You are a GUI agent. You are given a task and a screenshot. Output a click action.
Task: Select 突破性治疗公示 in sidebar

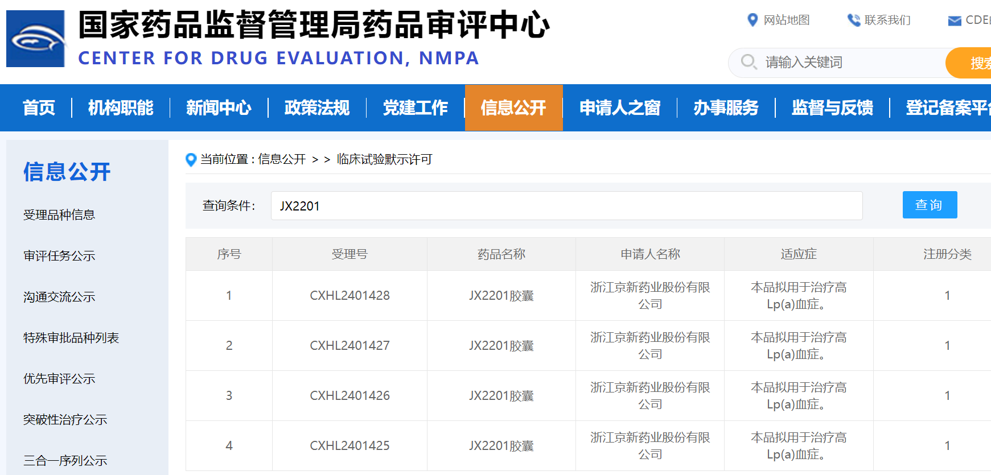pos(65,419)
